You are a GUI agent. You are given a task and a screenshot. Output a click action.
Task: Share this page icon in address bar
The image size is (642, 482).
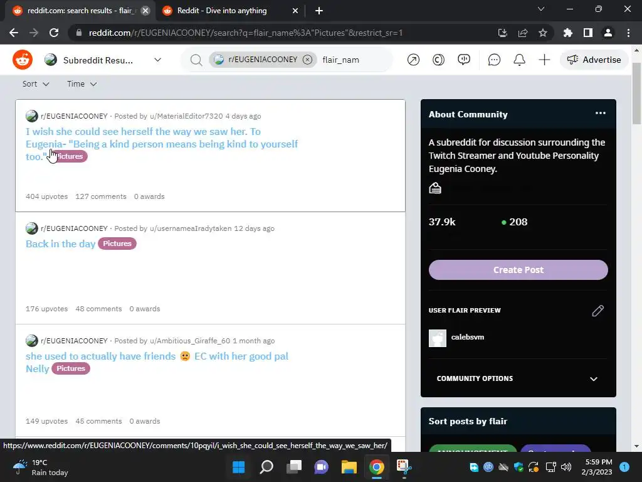pyautogui.click(x=522, y=33)
